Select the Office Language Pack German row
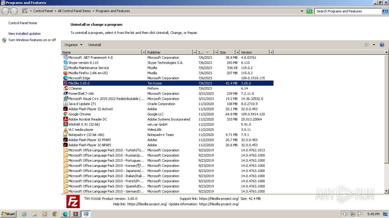 coord(168,191)
